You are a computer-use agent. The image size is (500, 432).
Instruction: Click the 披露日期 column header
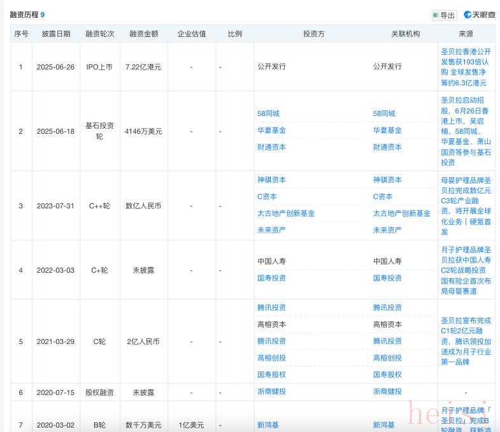point(56,34)
